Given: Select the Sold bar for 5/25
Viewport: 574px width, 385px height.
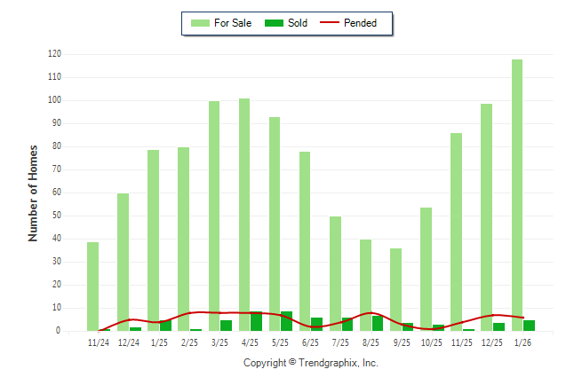Looking at the screenshot, I should (287, 321).
